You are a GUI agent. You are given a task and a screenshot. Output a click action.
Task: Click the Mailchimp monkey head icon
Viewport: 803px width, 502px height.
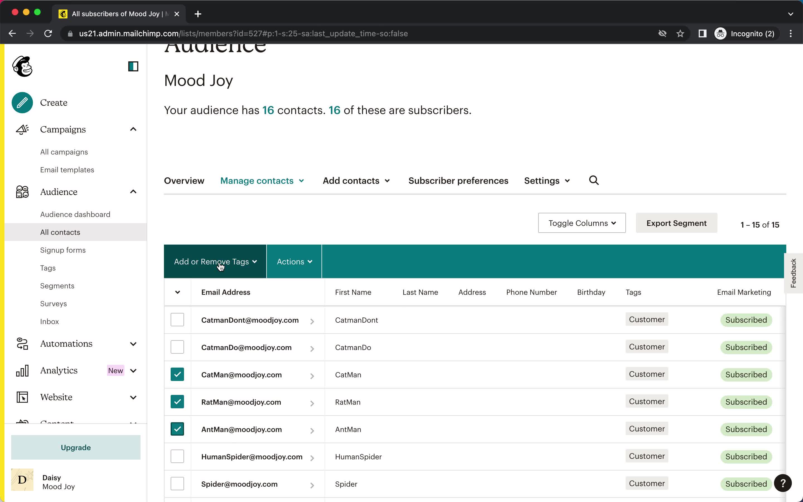[x=23, y=66]
